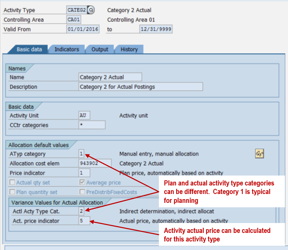Click the Act. price indicator field

pyautogui.click(x=84, y=221)
